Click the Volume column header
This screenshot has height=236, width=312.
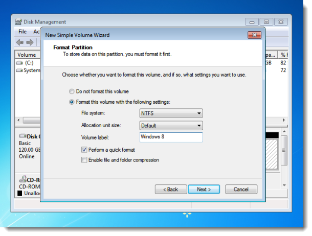(x=27, y=55)
